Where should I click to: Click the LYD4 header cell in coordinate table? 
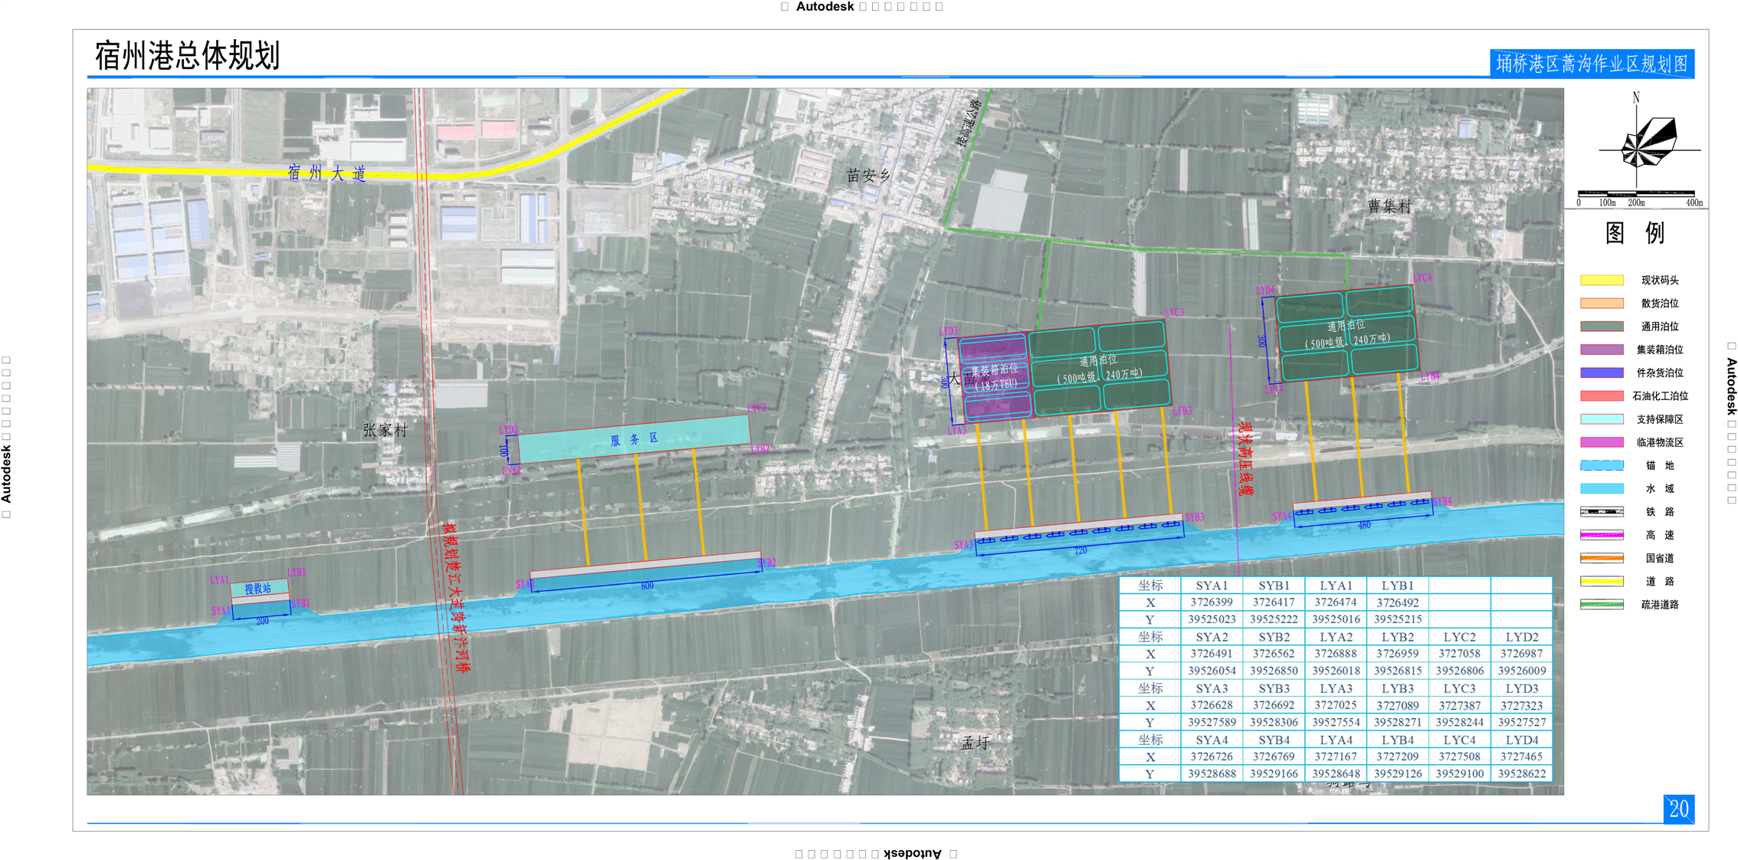point(1521,740)
